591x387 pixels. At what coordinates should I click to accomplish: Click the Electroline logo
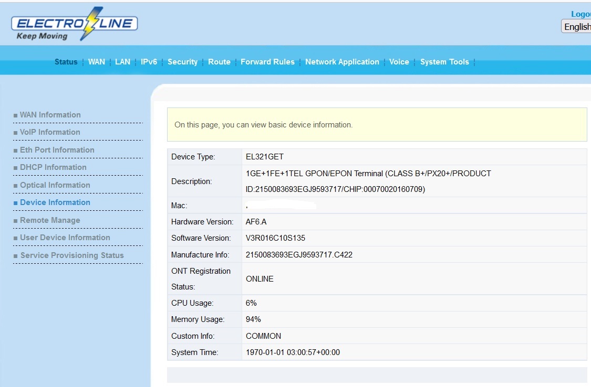click(74, 25)
